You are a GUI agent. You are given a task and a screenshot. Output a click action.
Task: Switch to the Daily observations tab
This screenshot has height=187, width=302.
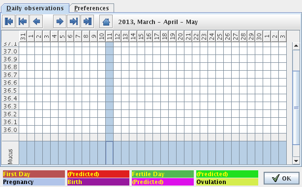click(x=35, y=8)
